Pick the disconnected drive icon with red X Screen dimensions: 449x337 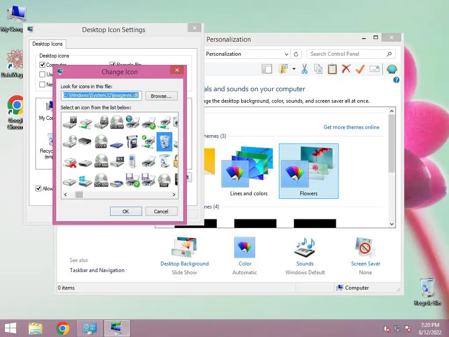70,162
